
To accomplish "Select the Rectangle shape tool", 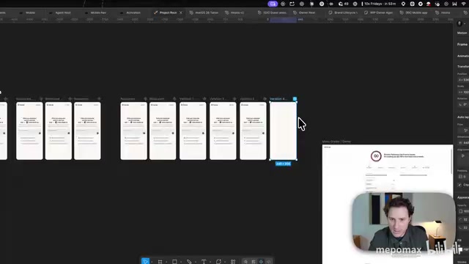I will [174, 262].
